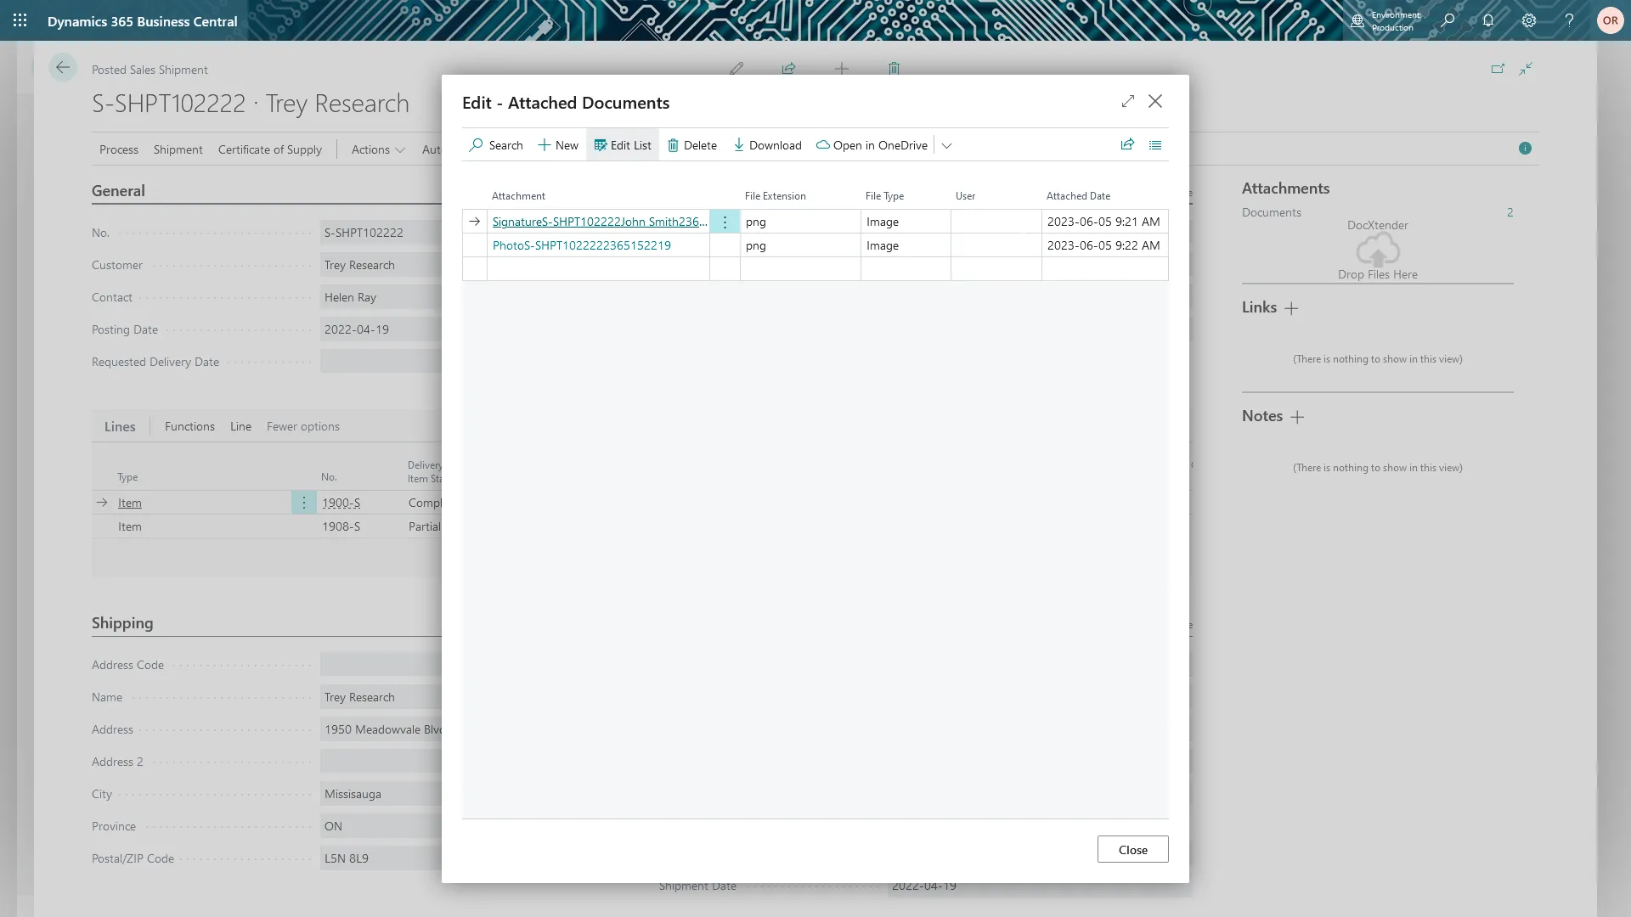
Task: Open the Signature row three-dot menu
Action: (x=725, y=222)
